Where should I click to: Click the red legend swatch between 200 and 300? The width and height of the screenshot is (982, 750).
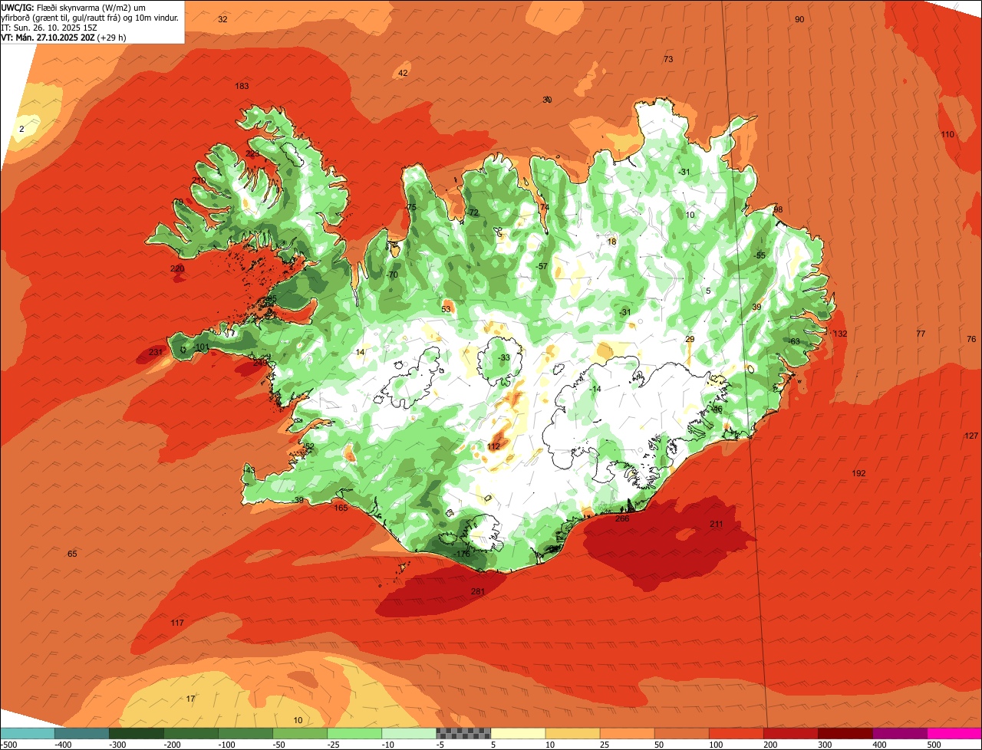[x=789, y=733]
